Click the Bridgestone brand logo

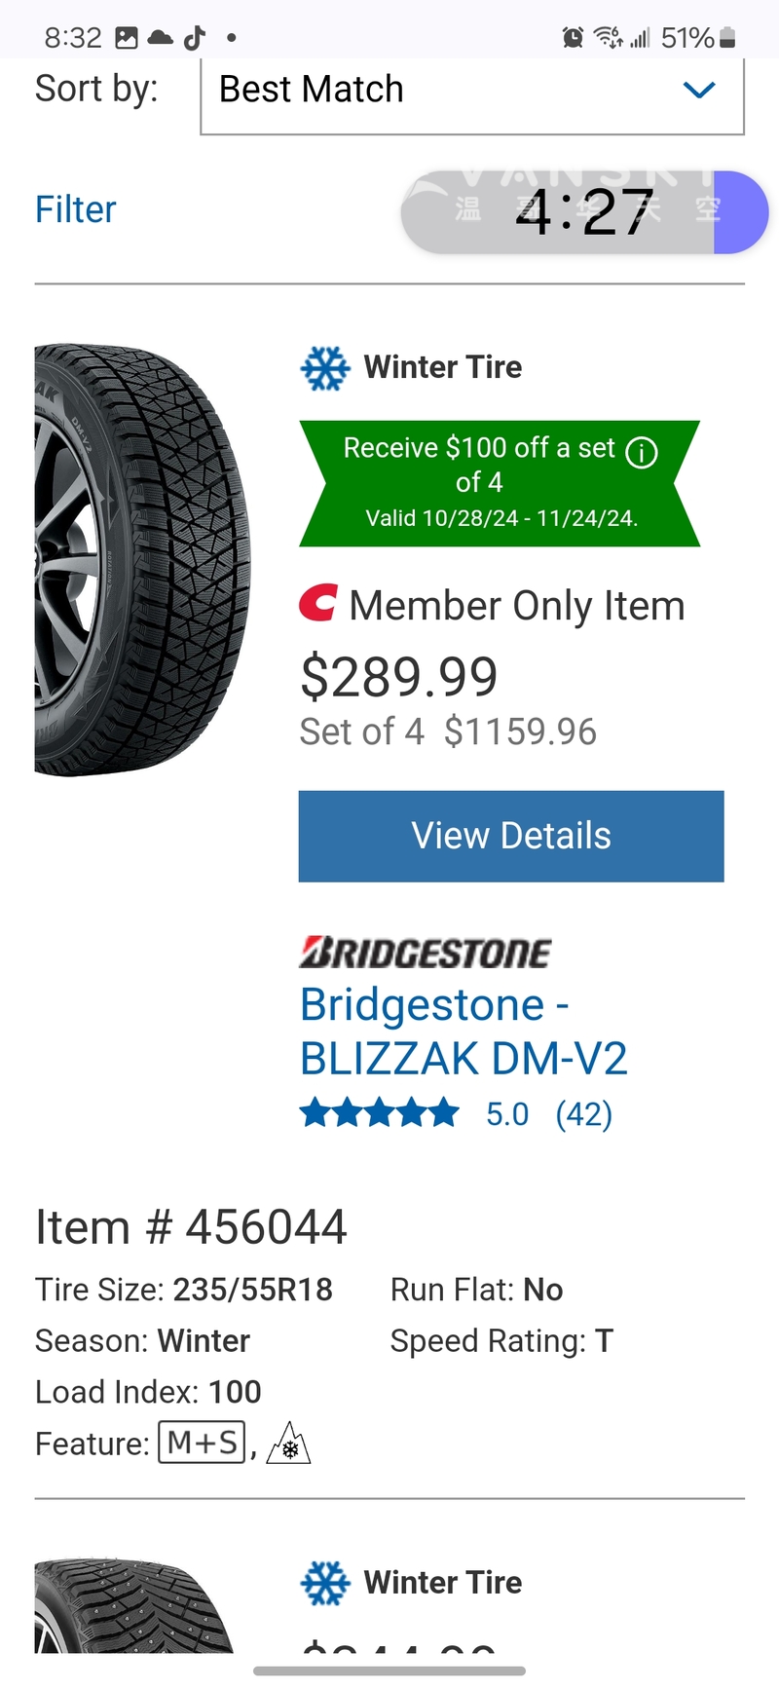coord(425,953)
